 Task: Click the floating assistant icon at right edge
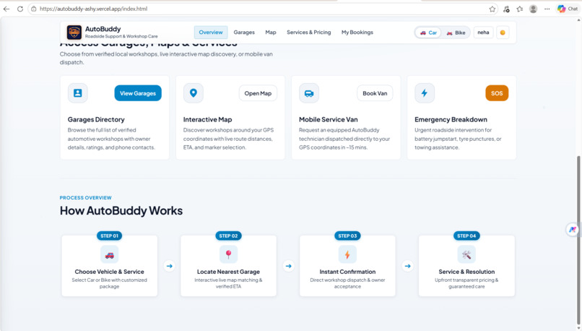click(573, 230)
